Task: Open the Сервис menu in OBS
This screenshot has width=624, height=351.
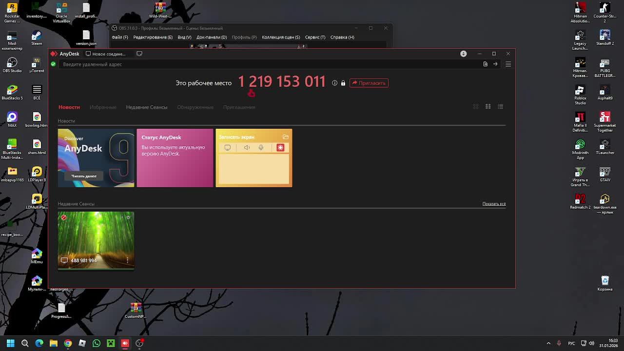Action: 315,37
